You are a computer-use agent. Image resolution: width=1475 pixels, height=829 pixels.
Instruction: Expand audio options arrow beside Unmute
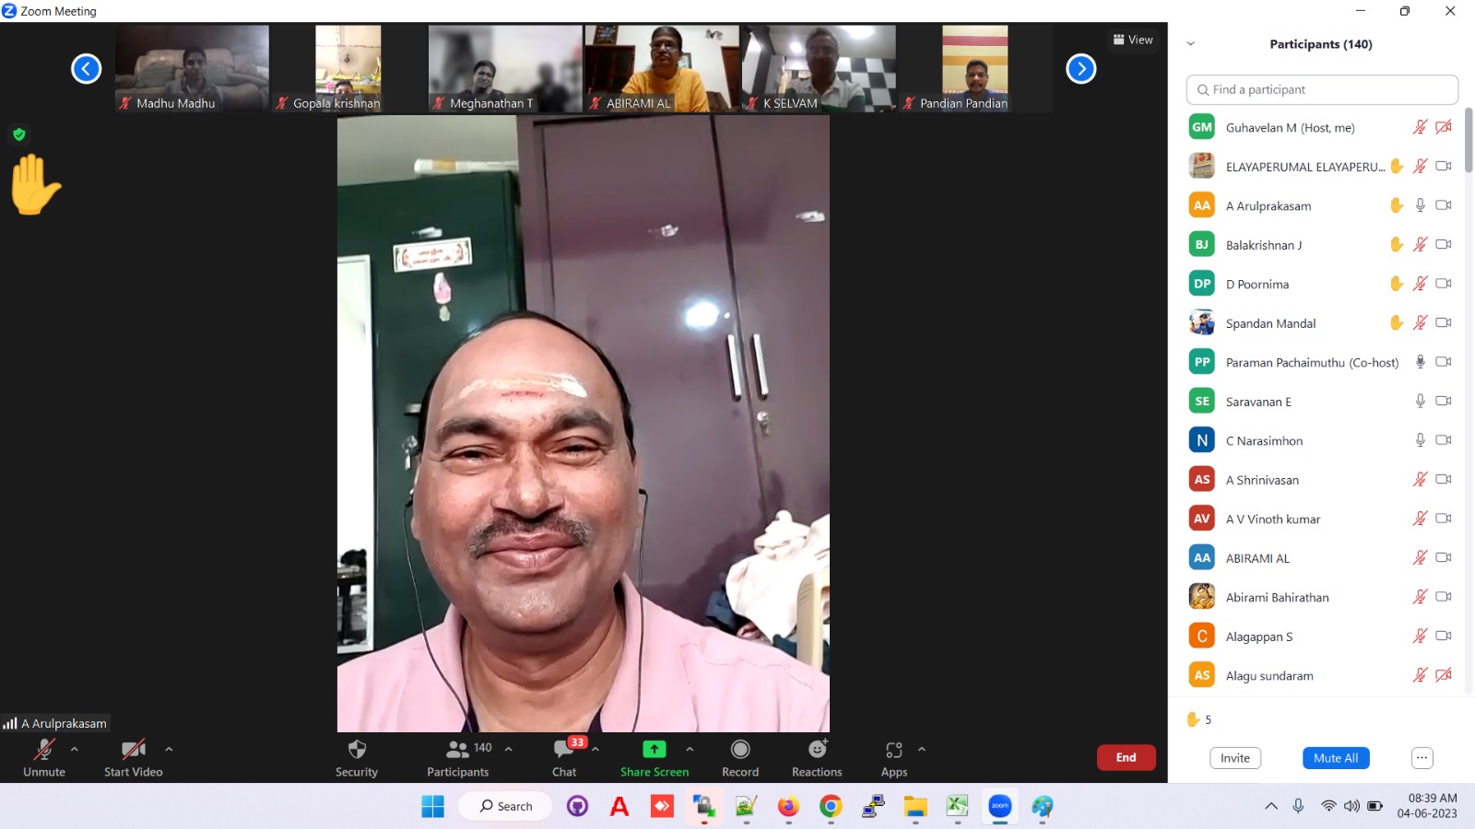click(75, 749)
